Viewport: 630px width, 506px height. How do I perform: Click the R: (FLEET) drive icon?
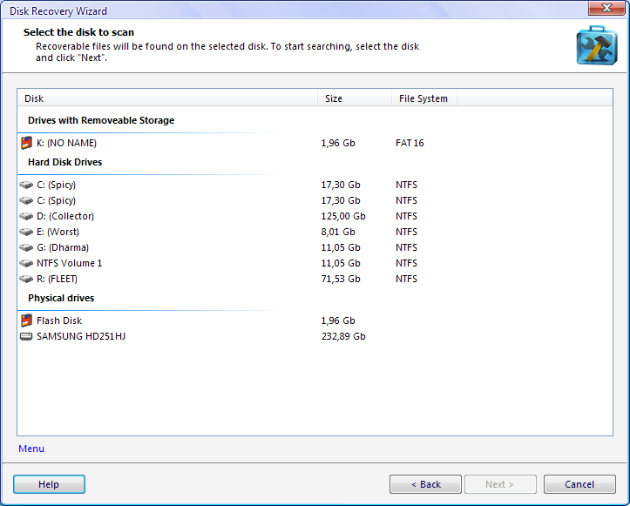(x=26, y=279)
